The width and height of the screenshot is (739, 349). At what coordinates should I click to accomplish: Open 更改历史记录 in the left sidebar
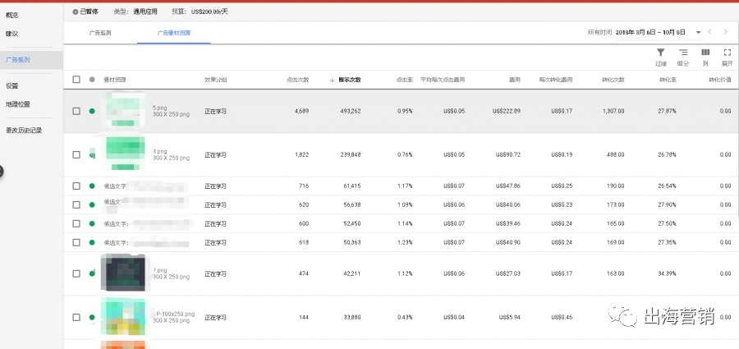pos(24,131)
